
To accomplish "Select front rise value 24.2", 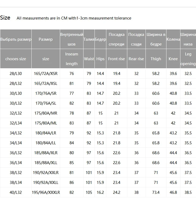I will click(117, 192).
